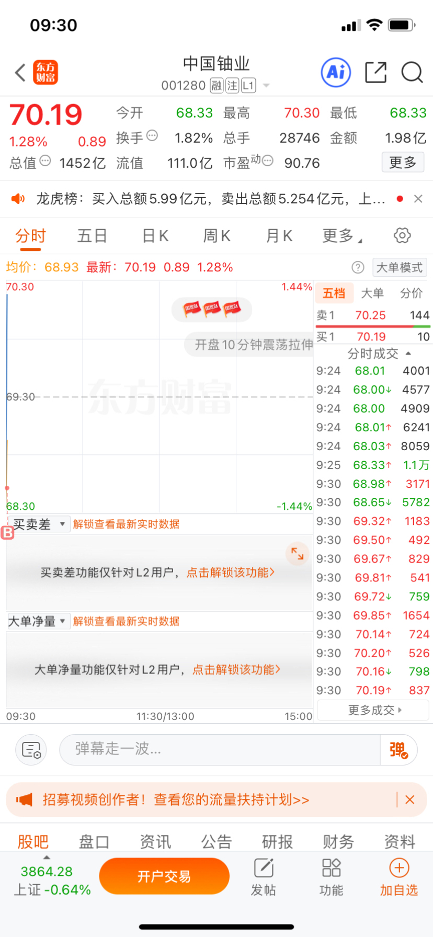Tap the orange speaker icon beside 龙虎榜
Viewport: 433px width, 937px height.
point(18,199)
